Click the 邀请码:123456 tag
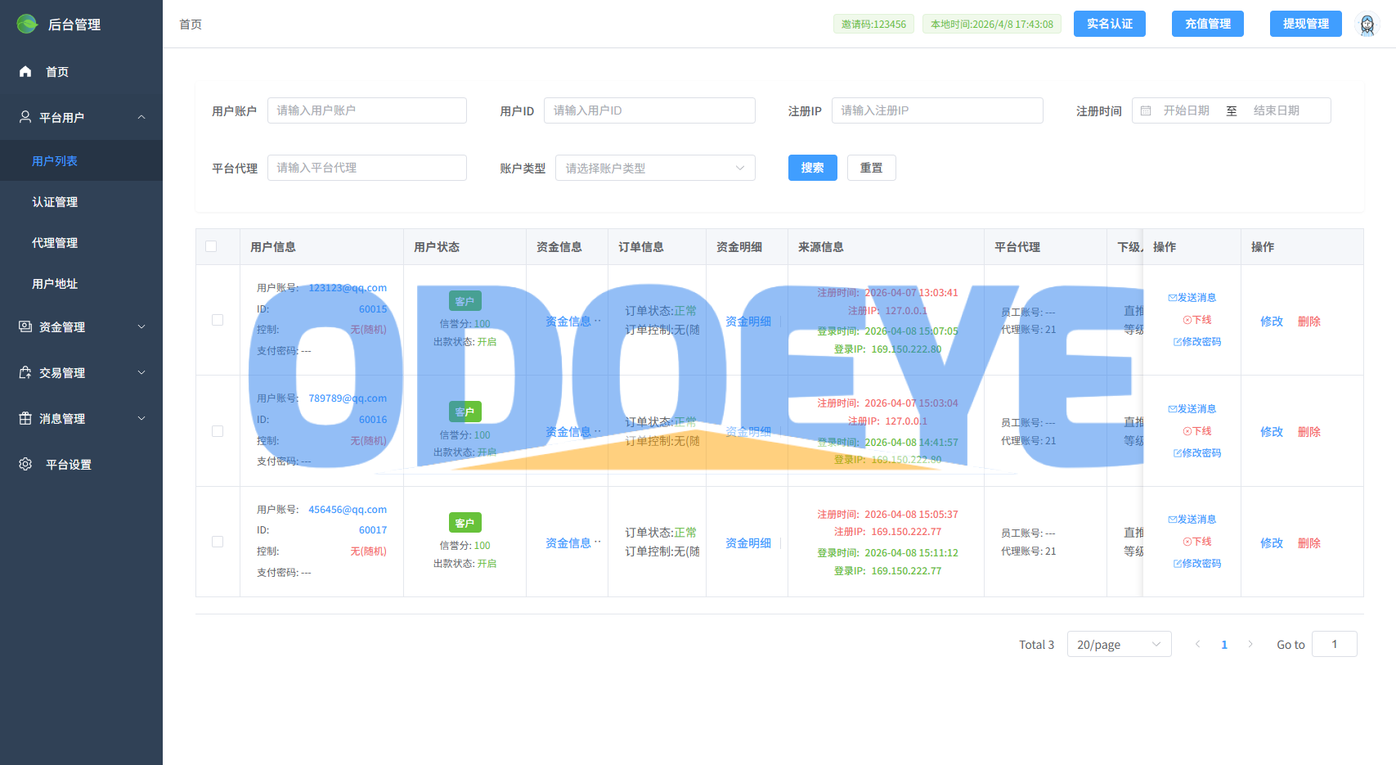Screen dimensions: 1396x765 point(873,24)
